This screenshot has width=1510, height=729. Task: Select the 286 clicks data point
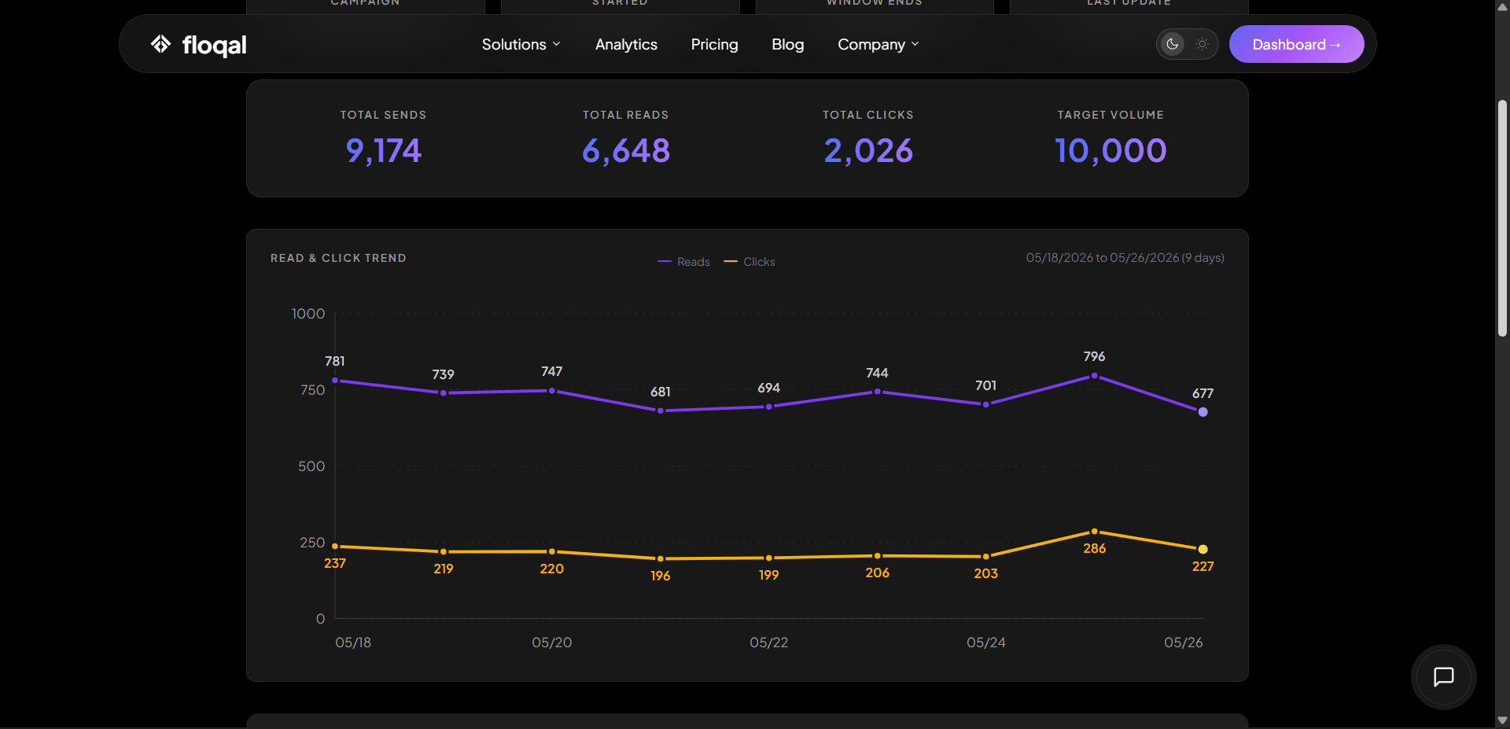coord(1094,532)
